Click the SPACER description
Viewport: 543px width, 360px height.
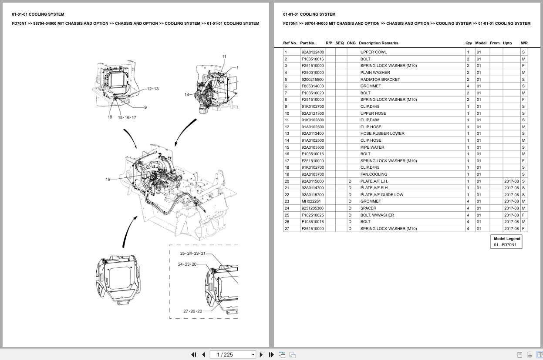368,208
